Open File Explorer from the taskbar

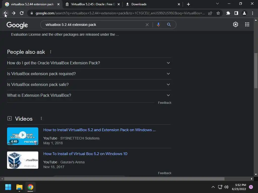19,187
